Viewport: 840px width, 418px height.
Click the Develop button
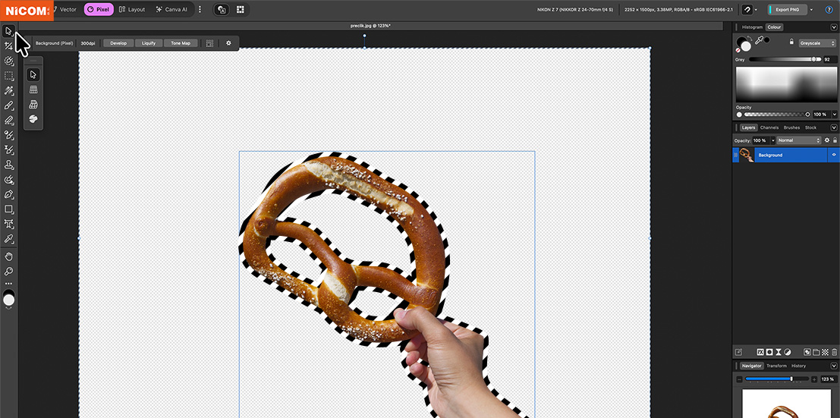pos(118,43)
